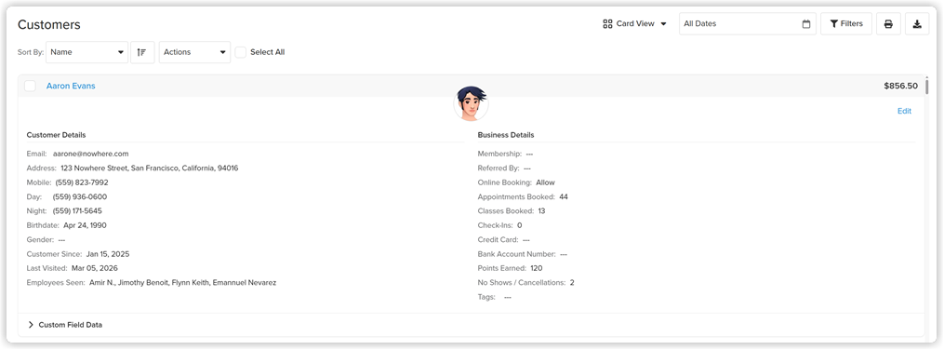This screenshot has width=944, height=350.
Task: Open the Filters button
Action: point(845,24)
